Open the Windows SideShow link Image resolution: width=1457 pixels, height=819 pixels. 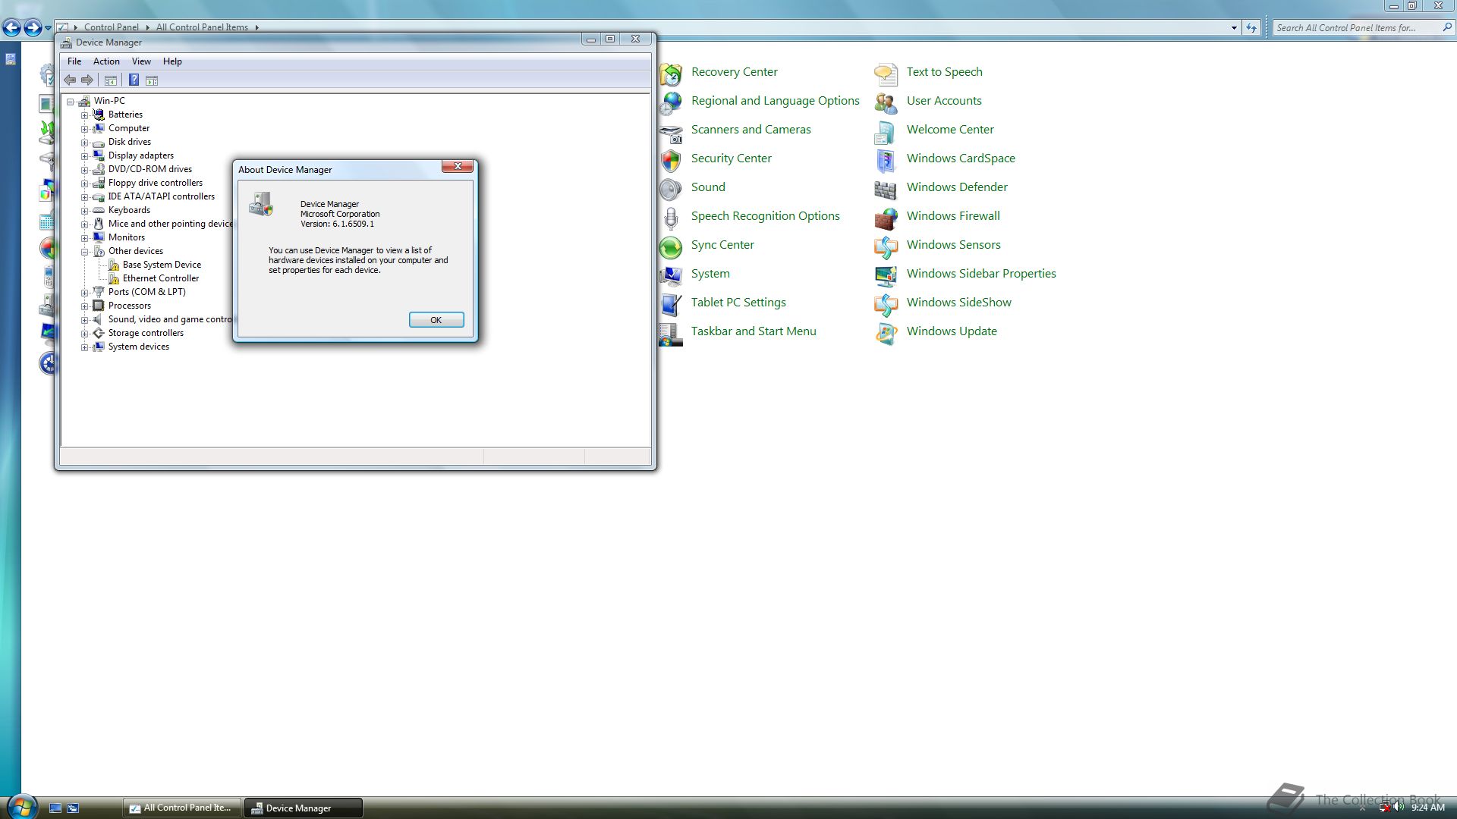pyautogui.click(x=958, y=303)
